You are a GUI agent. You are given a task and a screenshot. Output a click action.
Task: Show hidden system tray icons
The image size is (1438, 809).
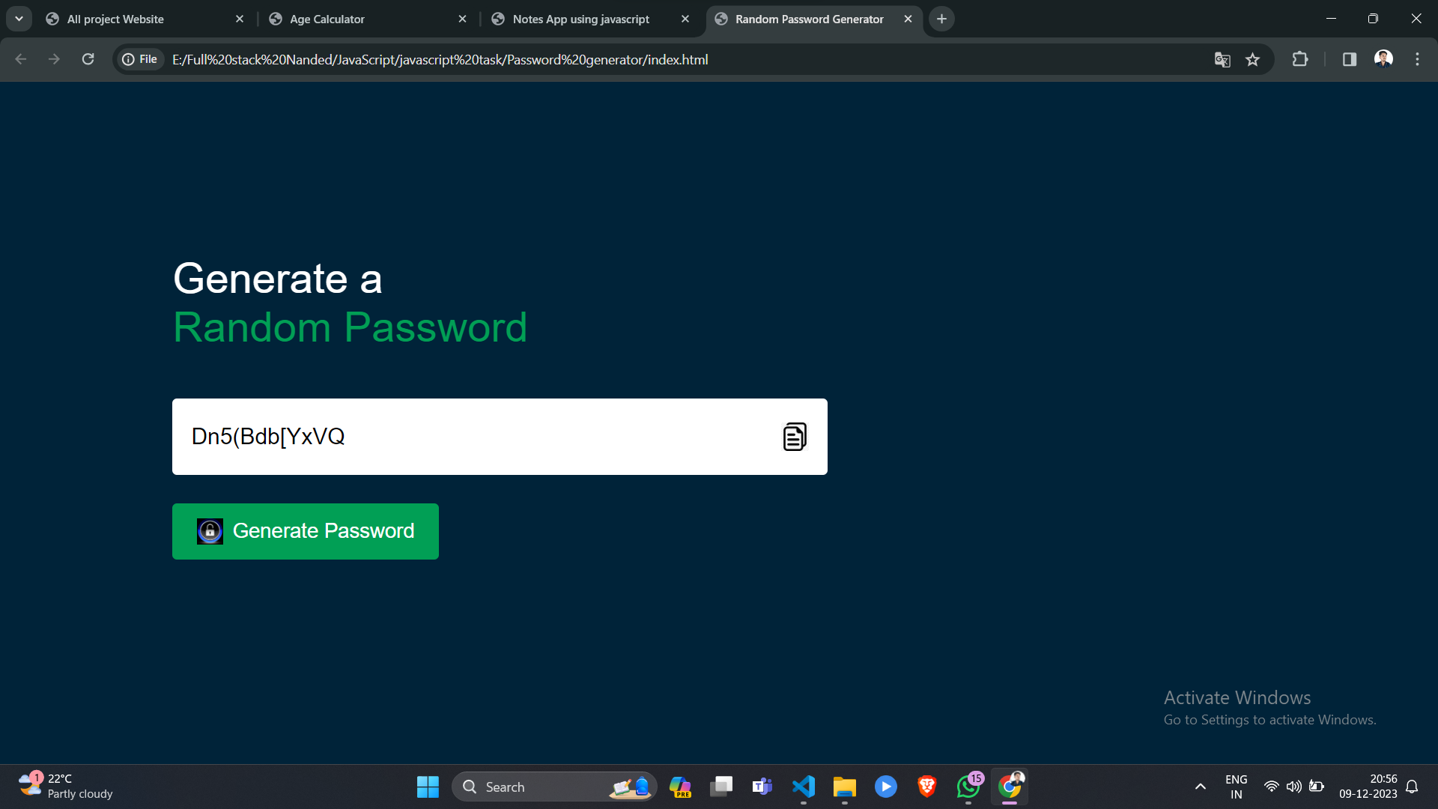click(x=1200, y=787)
